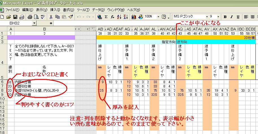Click the Format Painter brush icon
The image size is (258, 134).
pos(71,17)
